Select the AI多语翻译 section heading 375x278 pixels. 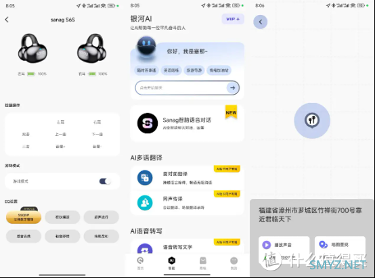pyautogui.click(x=146, y=158)
